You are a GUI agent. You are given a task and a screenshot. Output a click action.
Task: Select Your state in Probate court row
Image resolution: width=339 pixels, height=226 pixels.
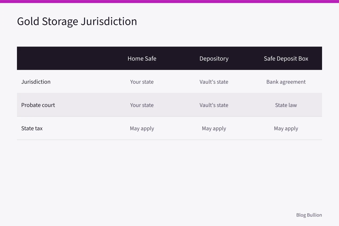pos(142,105)
